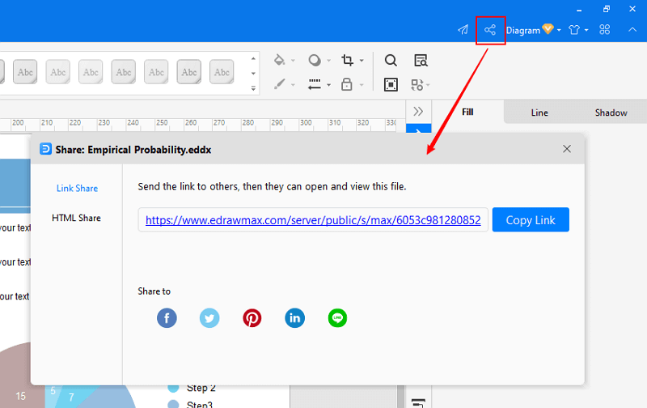
Task: Switch to the Line tab
Action: tap(539, 113)
